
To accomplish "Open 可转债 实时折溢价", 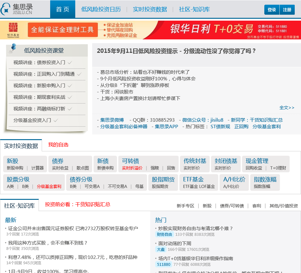I will click(x=132, y=168).
